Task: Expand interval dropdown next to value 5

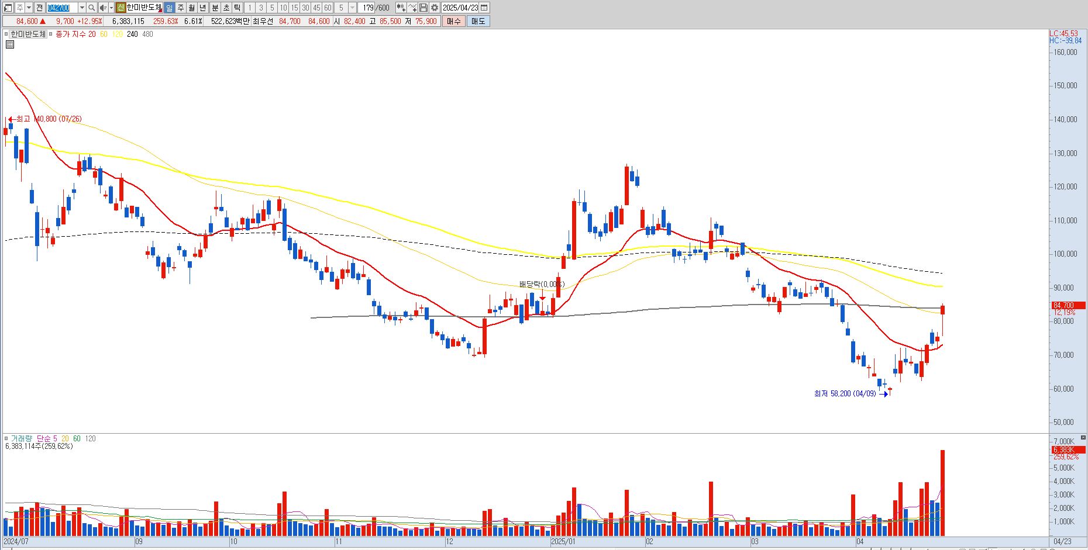Action: click(352, 8)
